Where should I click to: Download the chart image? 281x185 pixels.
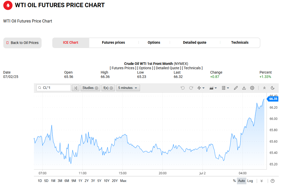(244, 88)
